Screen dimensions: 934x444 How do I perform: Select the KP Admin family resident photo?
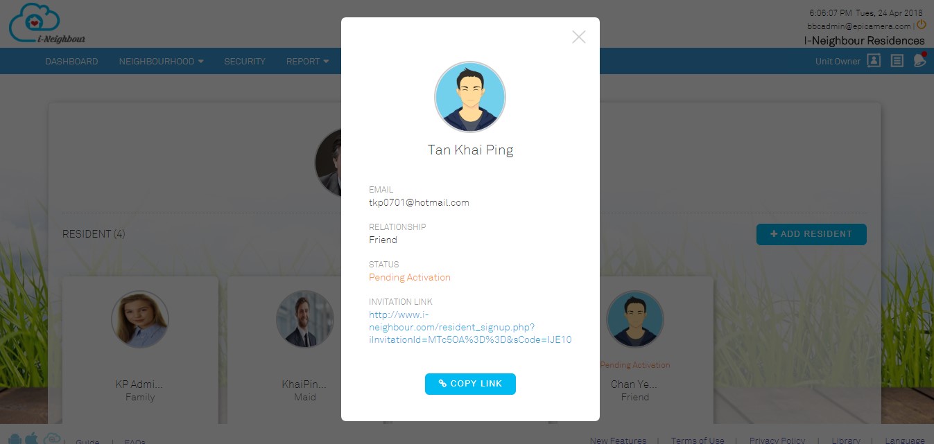pyautogui.click(x=140, y=319)
